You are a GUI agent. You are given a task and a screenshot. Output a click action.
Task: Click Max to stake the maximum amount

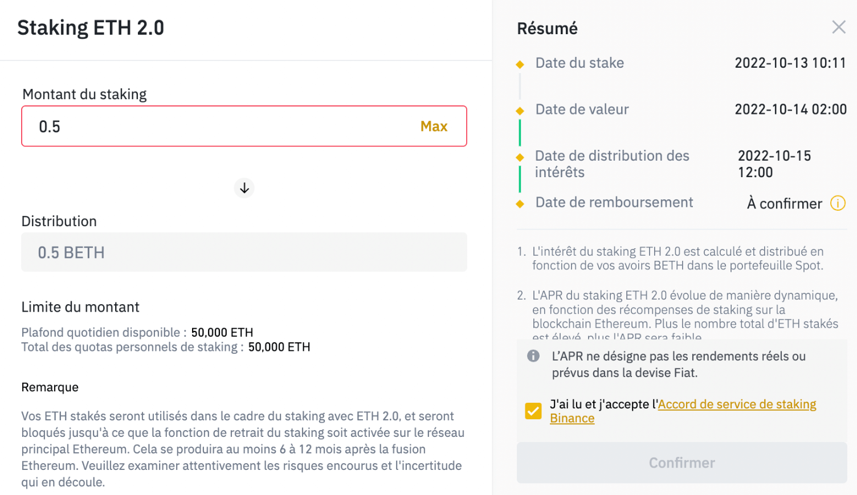click(434, 126)
